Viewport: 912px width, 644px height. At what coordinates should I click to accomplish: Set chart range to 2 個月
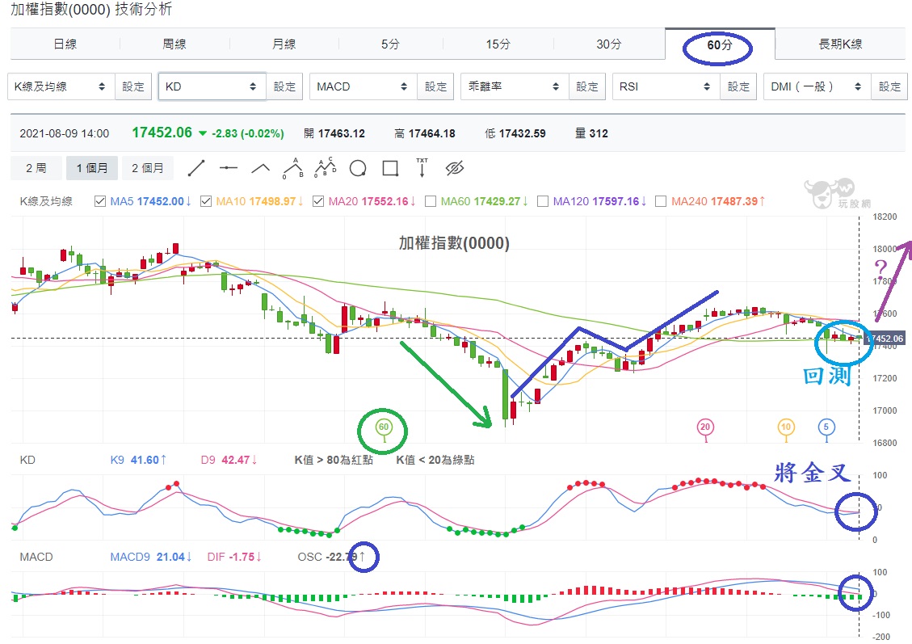[147, 168]
